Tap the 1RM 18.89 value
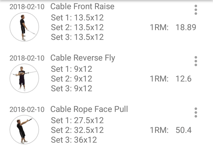 [186, 27]
